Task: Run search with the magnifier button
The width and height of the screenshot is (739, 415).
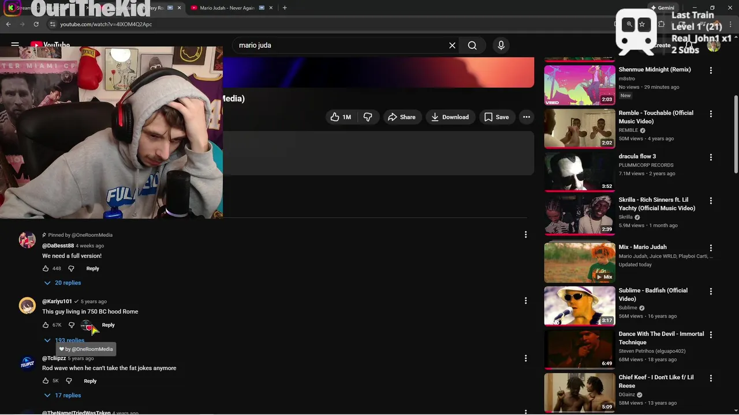Action: pyautogui.click(x=472, y=45)
